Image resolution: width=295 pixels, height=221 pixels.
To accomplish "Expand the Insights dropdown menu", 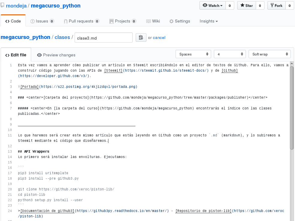I will tap(209, 21).
